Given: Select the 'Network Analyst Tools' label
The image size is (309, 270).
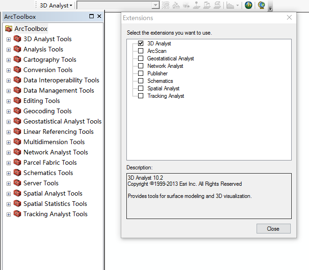Looking at the screenshot, I should [x=56, y=152].
